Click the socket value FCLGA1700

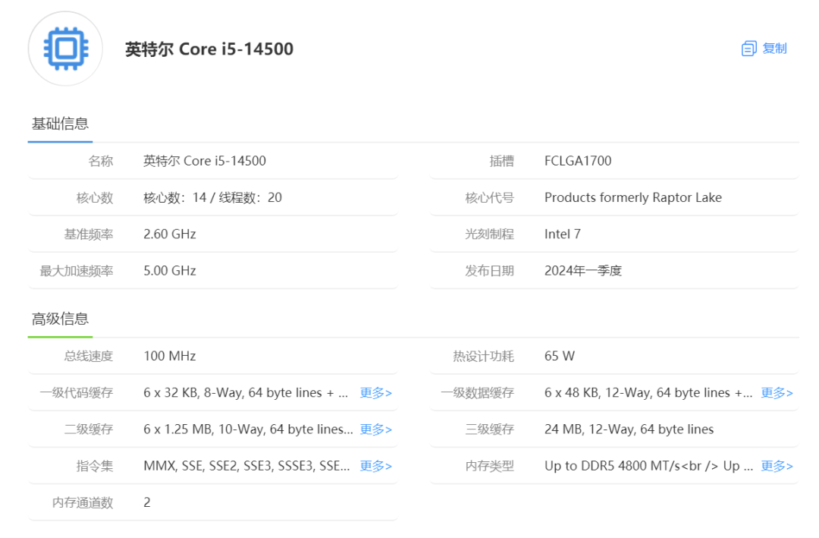tap(578, 161)
